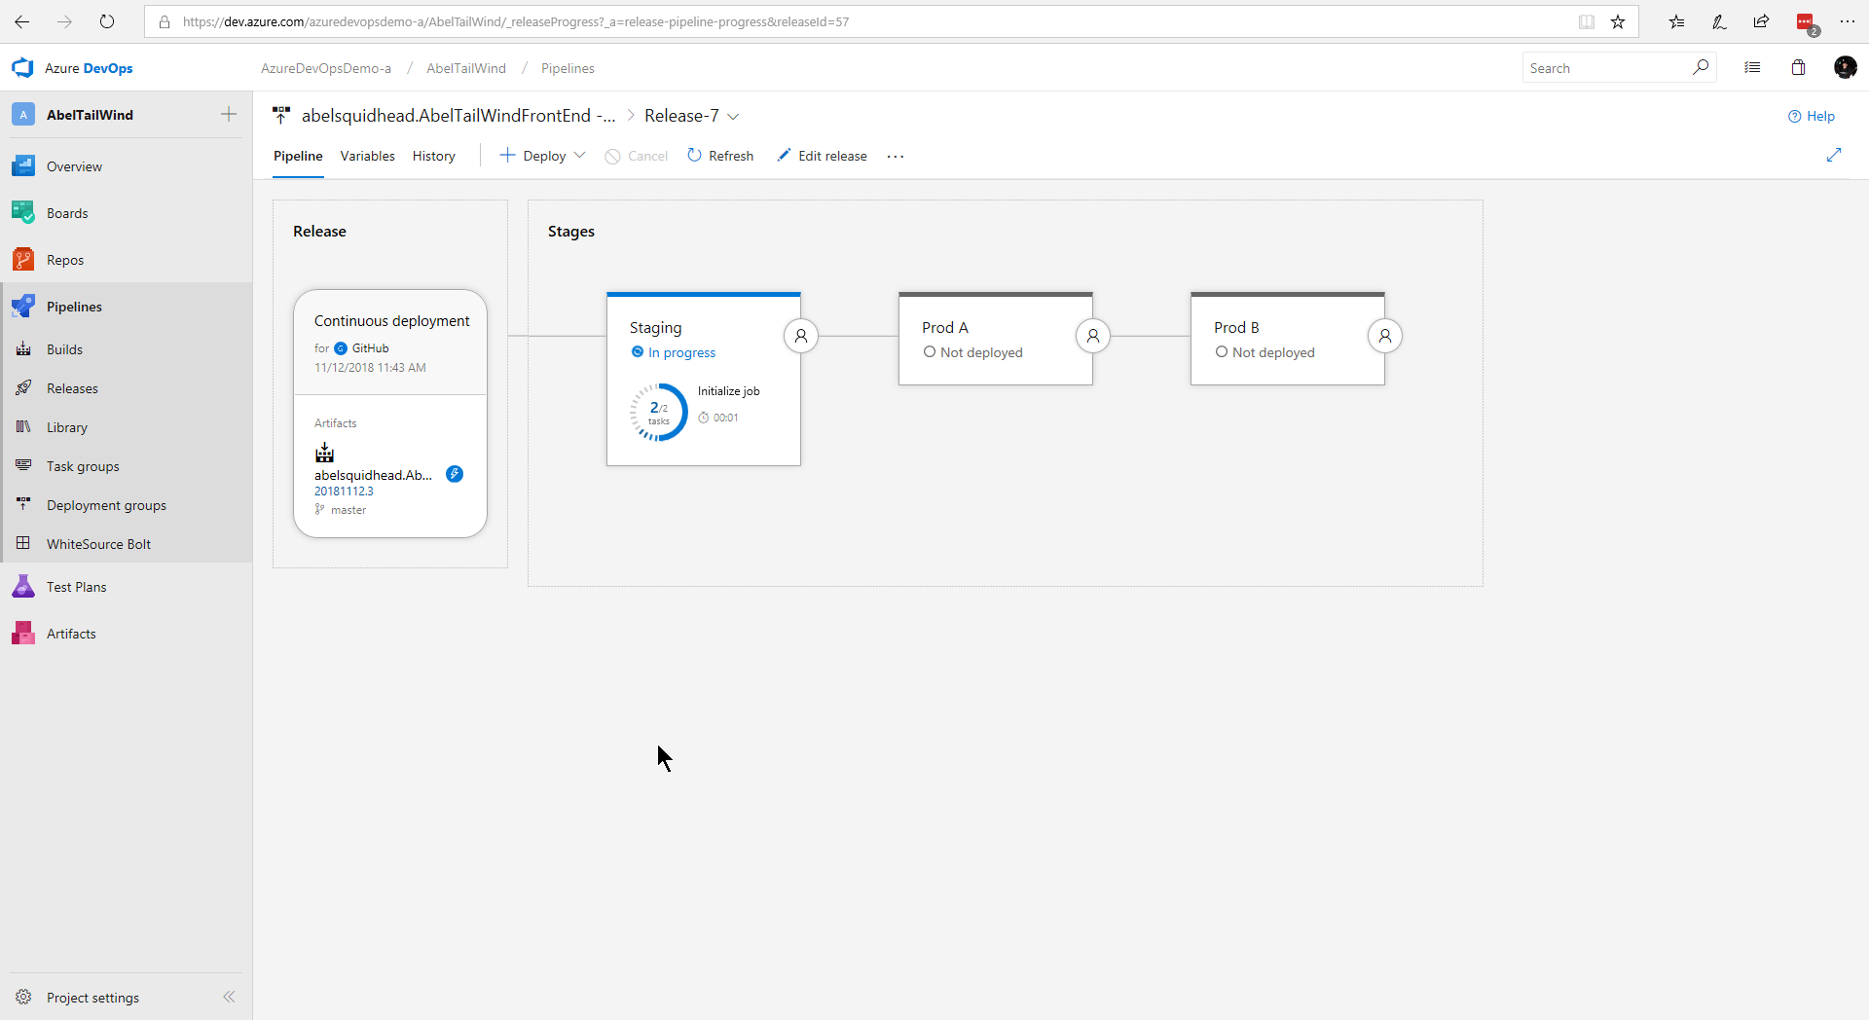Open the browser share icon

[1761, 21]
